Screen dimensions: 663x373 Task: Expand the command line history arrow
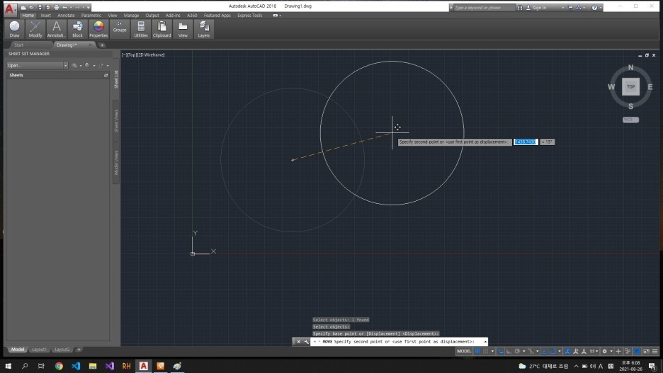tap(485, 341)
